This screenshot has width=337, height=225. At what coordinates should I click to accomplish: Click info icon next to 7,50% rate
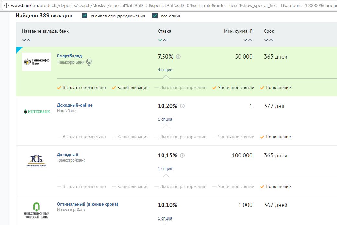click(x=178, y=57)
